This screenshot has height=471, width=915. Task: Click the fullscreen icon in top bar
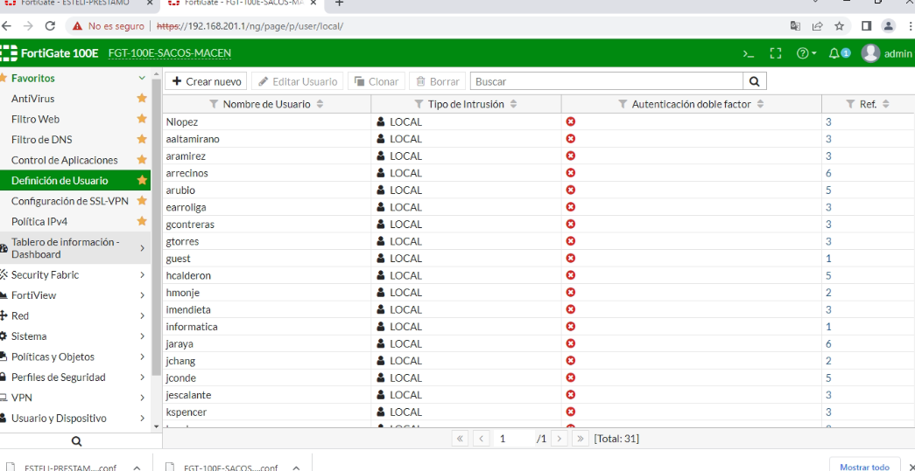tap(775, 53)
